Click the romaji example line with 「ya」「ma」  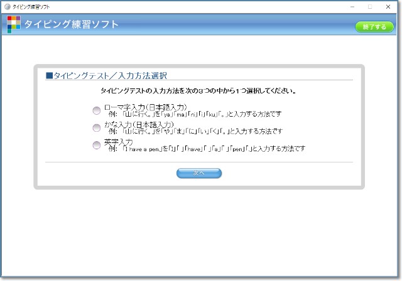195,114
